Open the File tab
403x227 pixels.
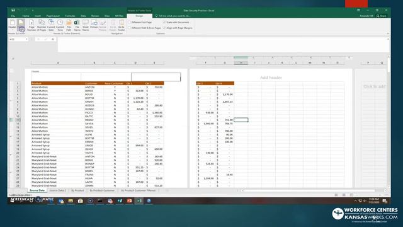tap(13, 16)
